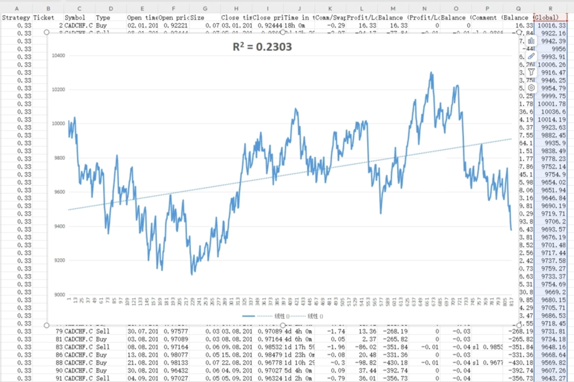Select the top-left chart resize handle
The width and height of the screenshot is (574, 382).
47,32
